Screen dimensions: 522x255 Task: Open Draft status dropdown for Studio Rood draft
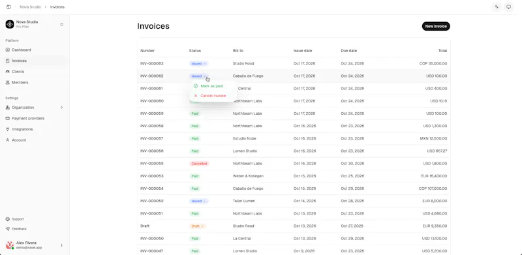pos(198,226)
